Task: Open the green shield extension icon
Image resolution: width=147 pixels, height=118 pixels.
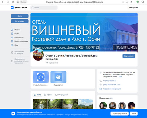Action: click(138, 2)
